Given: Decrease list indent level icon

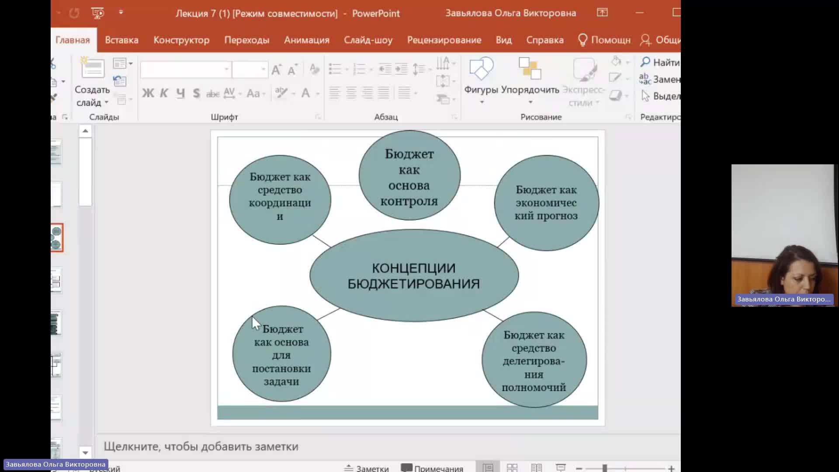Looking at the screenshot, I should pyautogui.click(x=385, y=69).
